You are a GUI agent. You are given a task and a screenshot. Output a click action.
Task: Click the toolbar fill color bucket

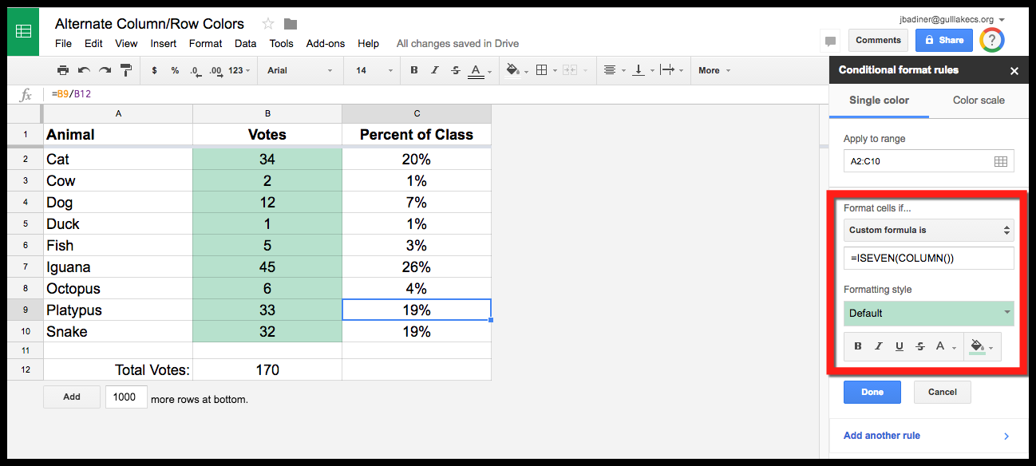coord(512,70)
